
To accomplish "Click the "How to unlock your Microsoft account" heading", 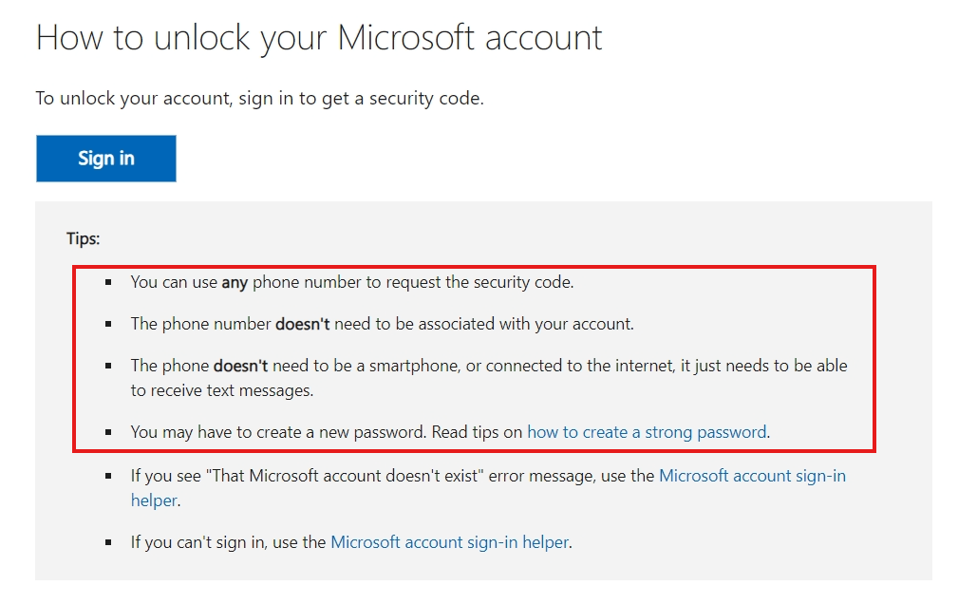I will point(318,37).
